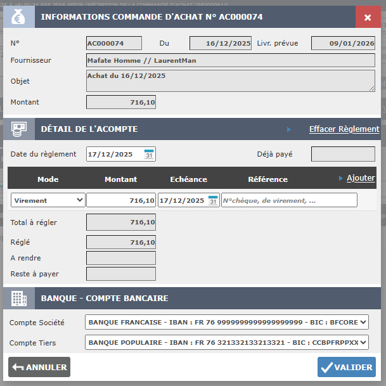Click the bank building icon

19,298
